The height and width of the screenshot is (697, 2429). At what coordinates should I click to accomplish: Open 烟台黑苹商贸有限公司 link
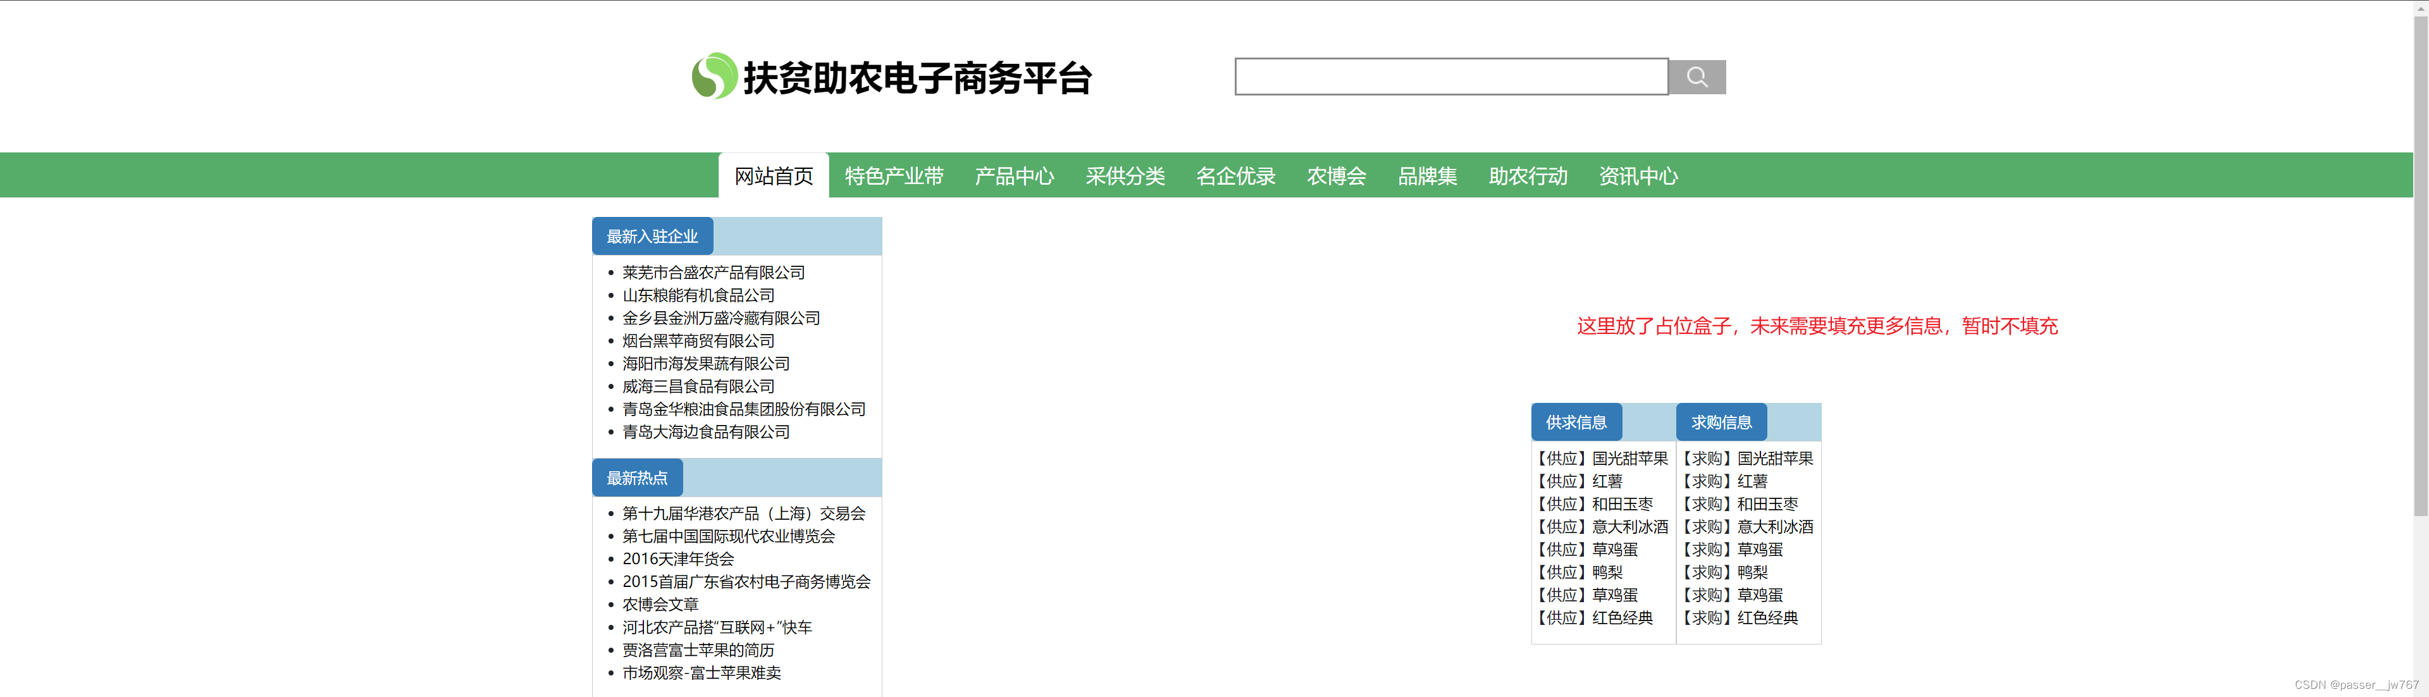699,340
